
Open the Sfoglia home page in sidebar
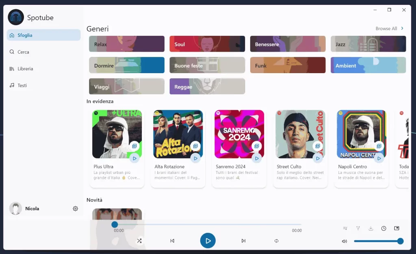pos(43,35)
